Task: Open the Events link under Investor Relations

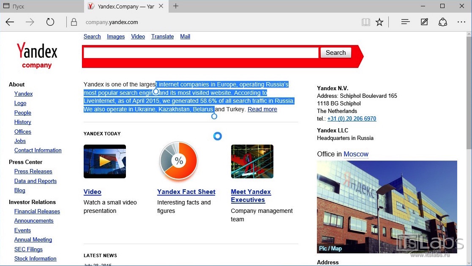Action: click(22, 231)
